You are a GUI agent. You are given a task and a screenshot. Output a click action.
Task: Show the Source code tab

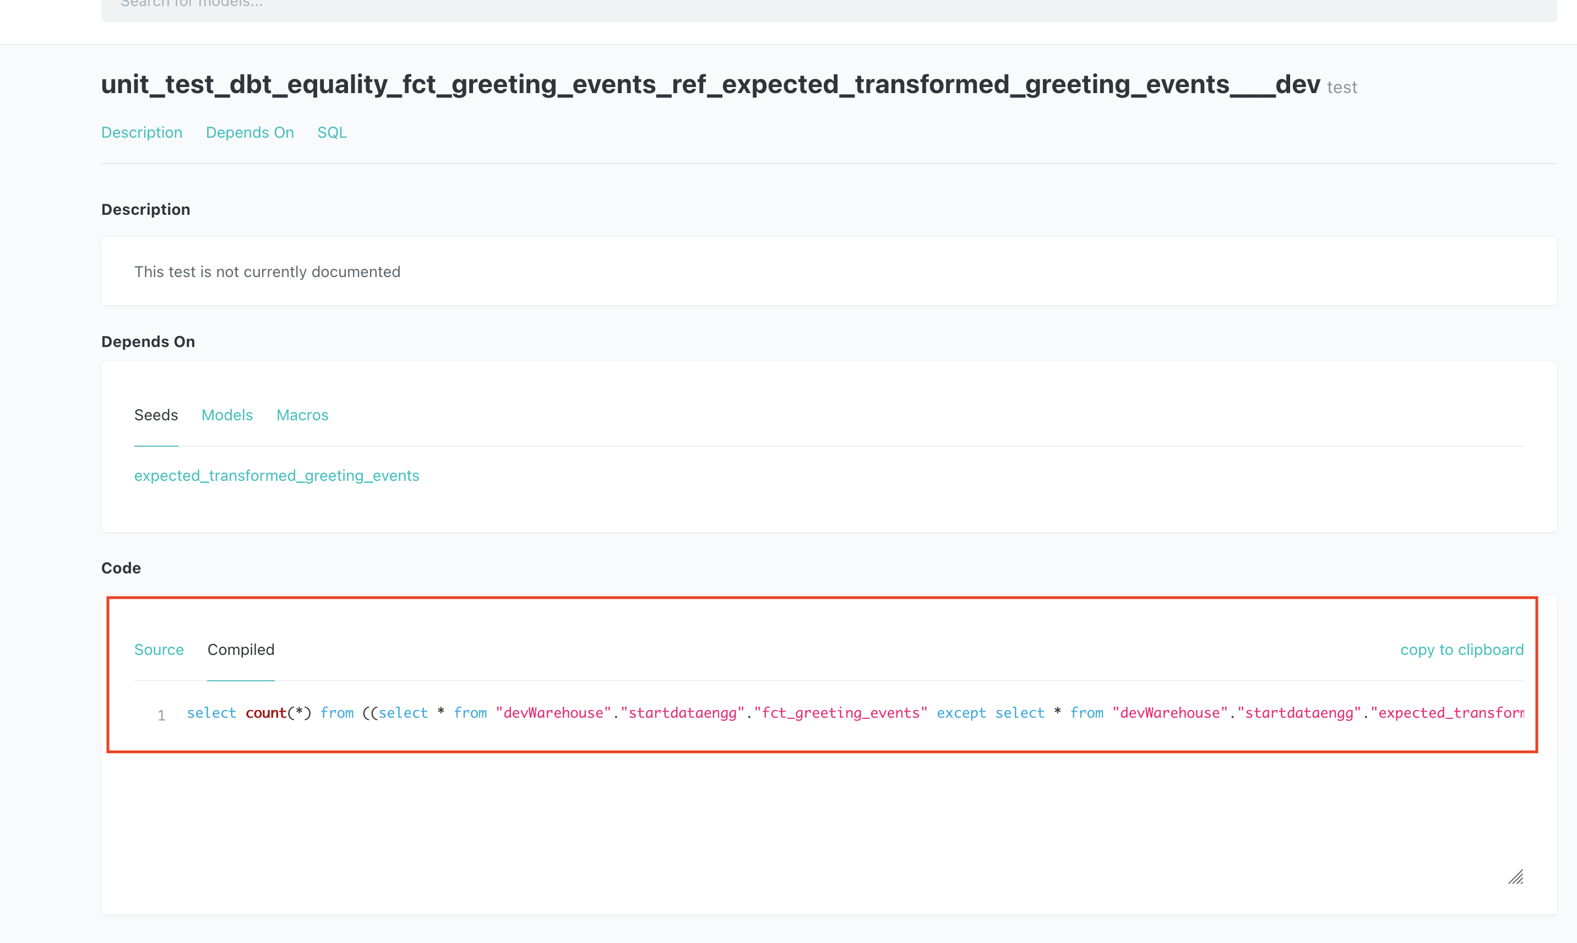coord(159,649)
